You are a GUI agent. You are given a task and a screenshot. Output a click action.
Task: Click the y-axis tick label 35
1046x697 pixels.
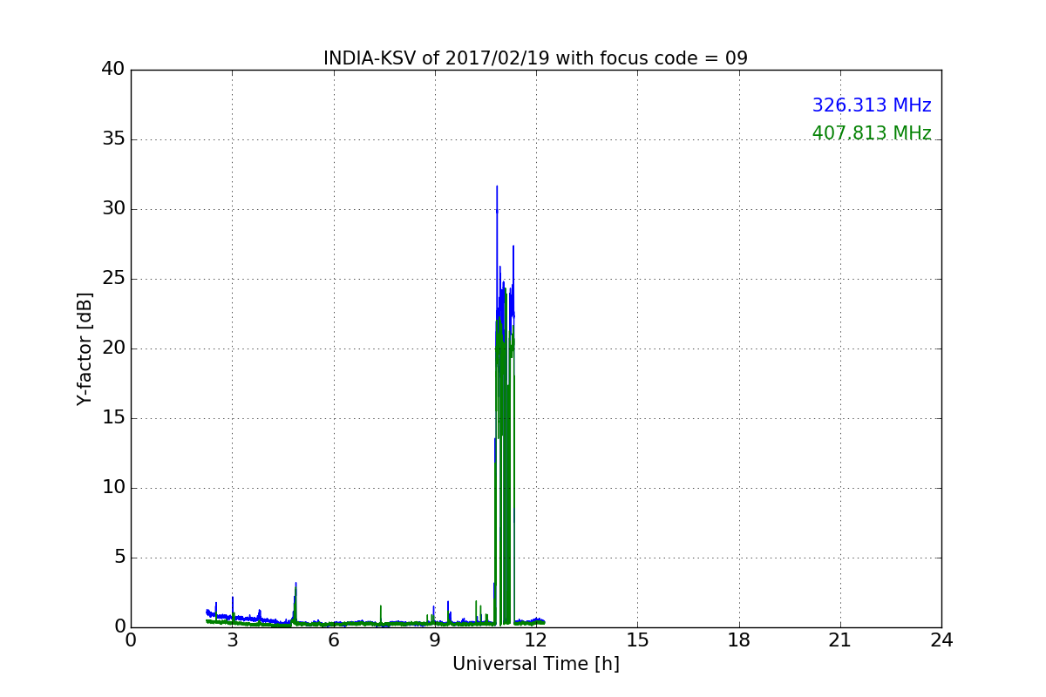click(113, 139)
